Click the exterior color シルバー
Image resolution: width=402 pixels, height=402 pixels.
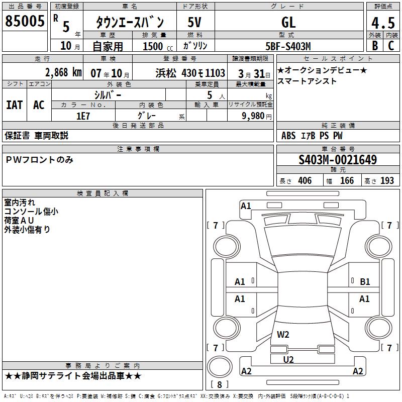coord(108,95)
